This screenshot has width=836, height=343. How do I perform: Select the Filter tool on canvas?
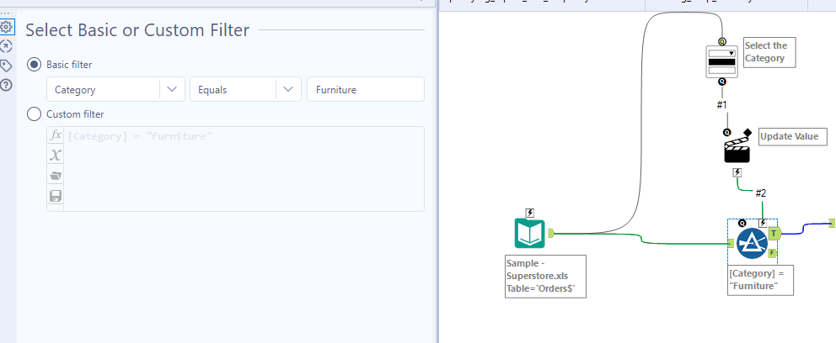pyautogui.click(x=753, y=243)
